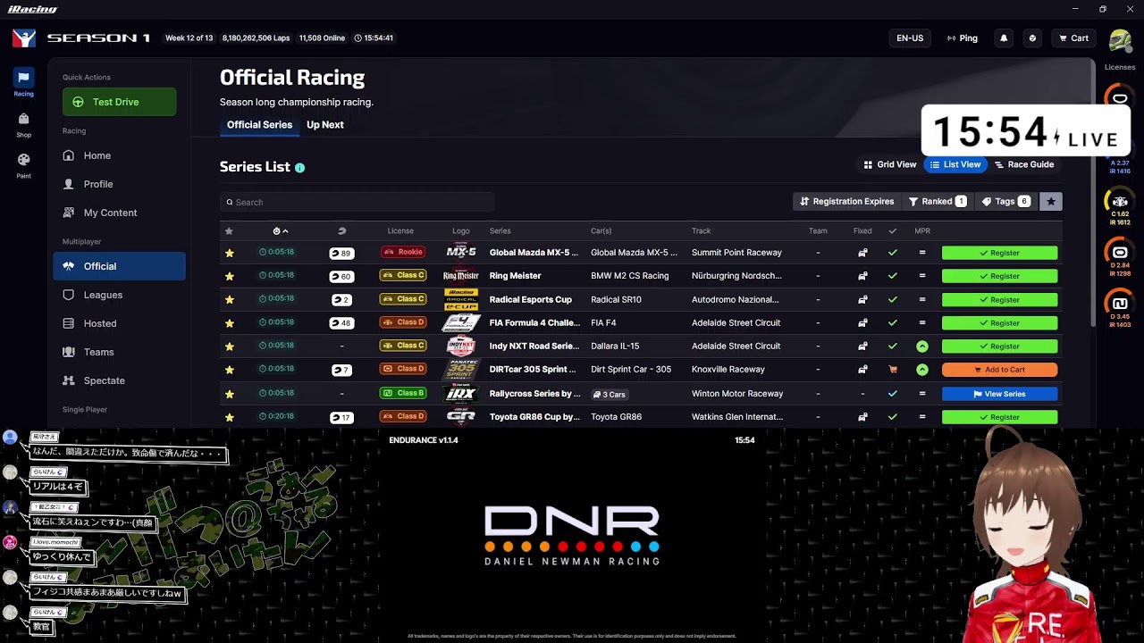This screenshot has width=1144, height=643.
Task: Register for Radical Esports Cup
Action: click(999, 299)
